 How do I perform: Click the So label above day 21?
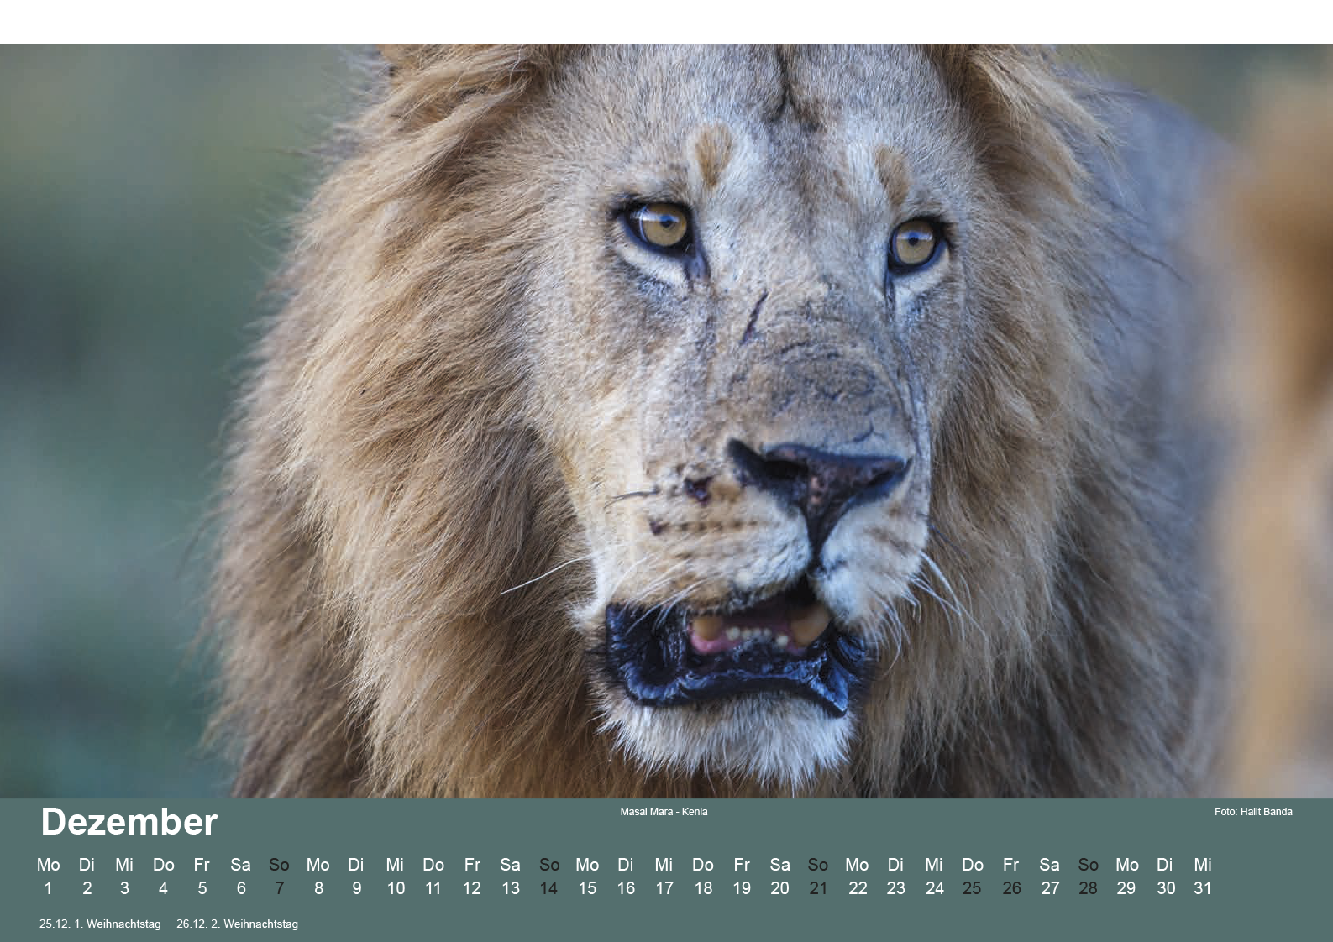pos(818,865)
